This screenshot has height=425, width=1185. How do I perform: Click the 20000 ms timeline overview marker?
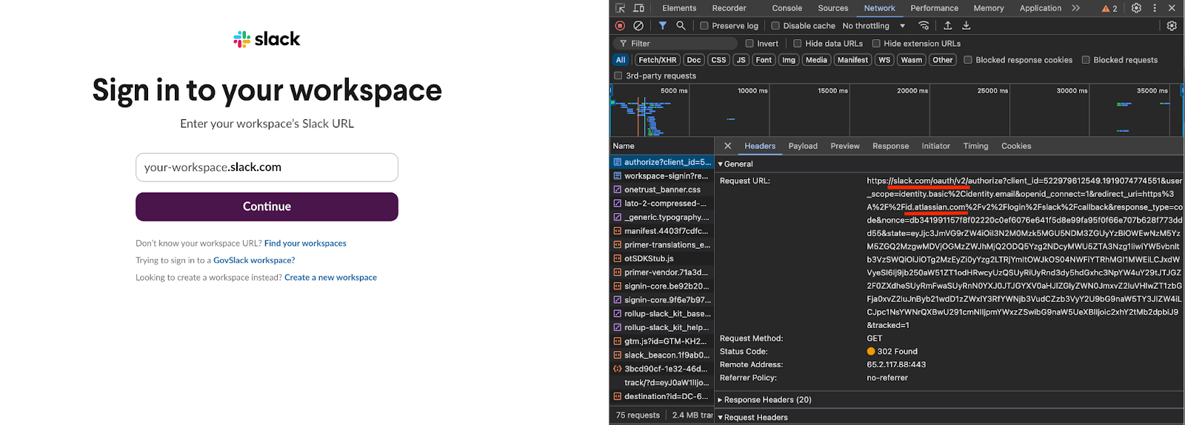point(912,90)
